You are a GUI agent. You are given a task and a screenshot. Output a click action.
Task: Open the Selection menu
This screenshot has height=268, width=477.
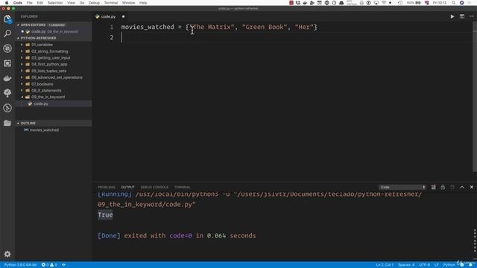55,3
